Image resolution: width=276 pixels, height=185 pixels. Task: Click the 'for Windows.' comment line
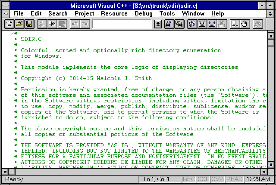(38, 56)
